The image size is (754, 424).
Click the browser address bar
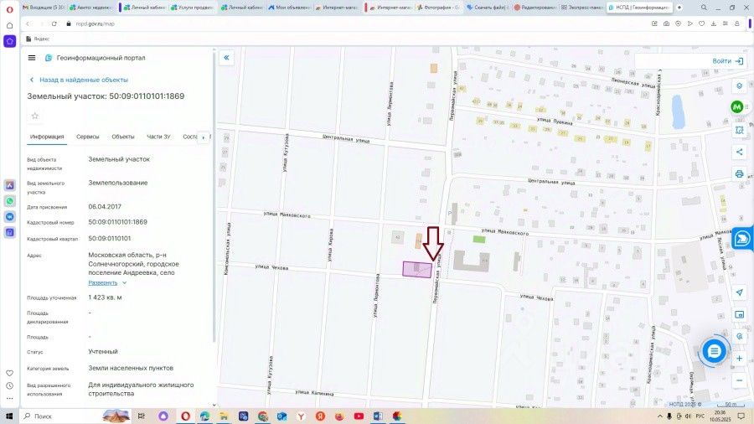[x=356, y=23]
